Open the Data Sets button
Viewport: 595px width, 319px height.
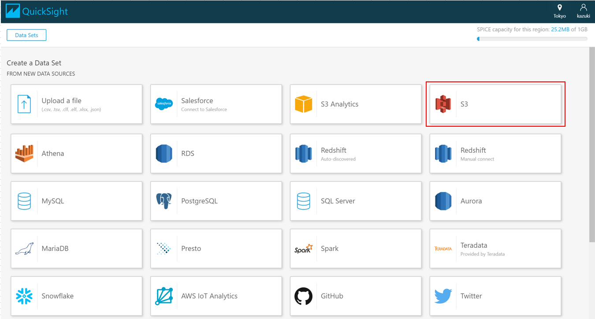click(26, 35)
